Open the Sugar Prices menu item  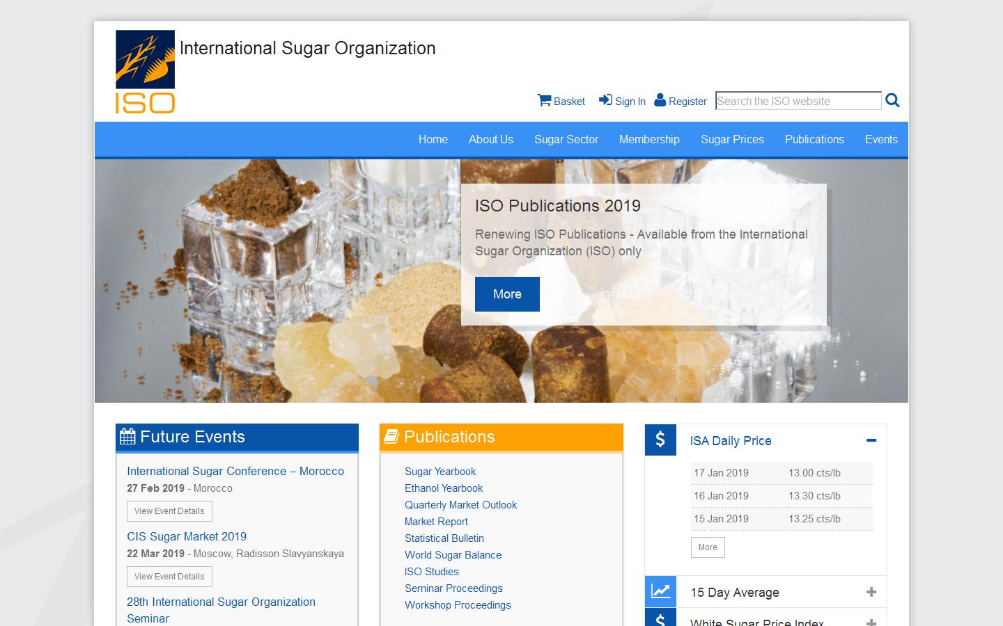[x=732, y=139]
